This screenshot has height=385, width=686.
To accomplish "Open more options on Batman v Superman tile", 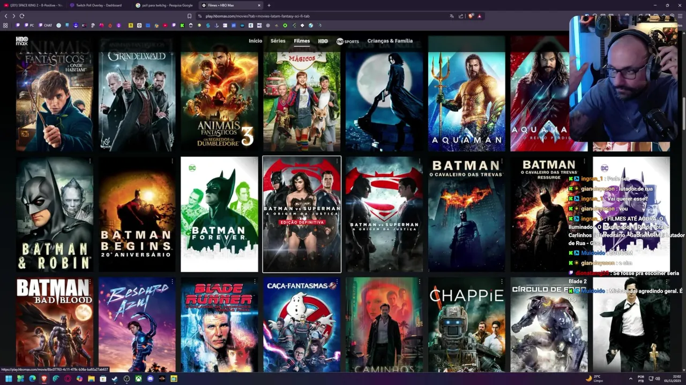I will click(x=419, y=161).
